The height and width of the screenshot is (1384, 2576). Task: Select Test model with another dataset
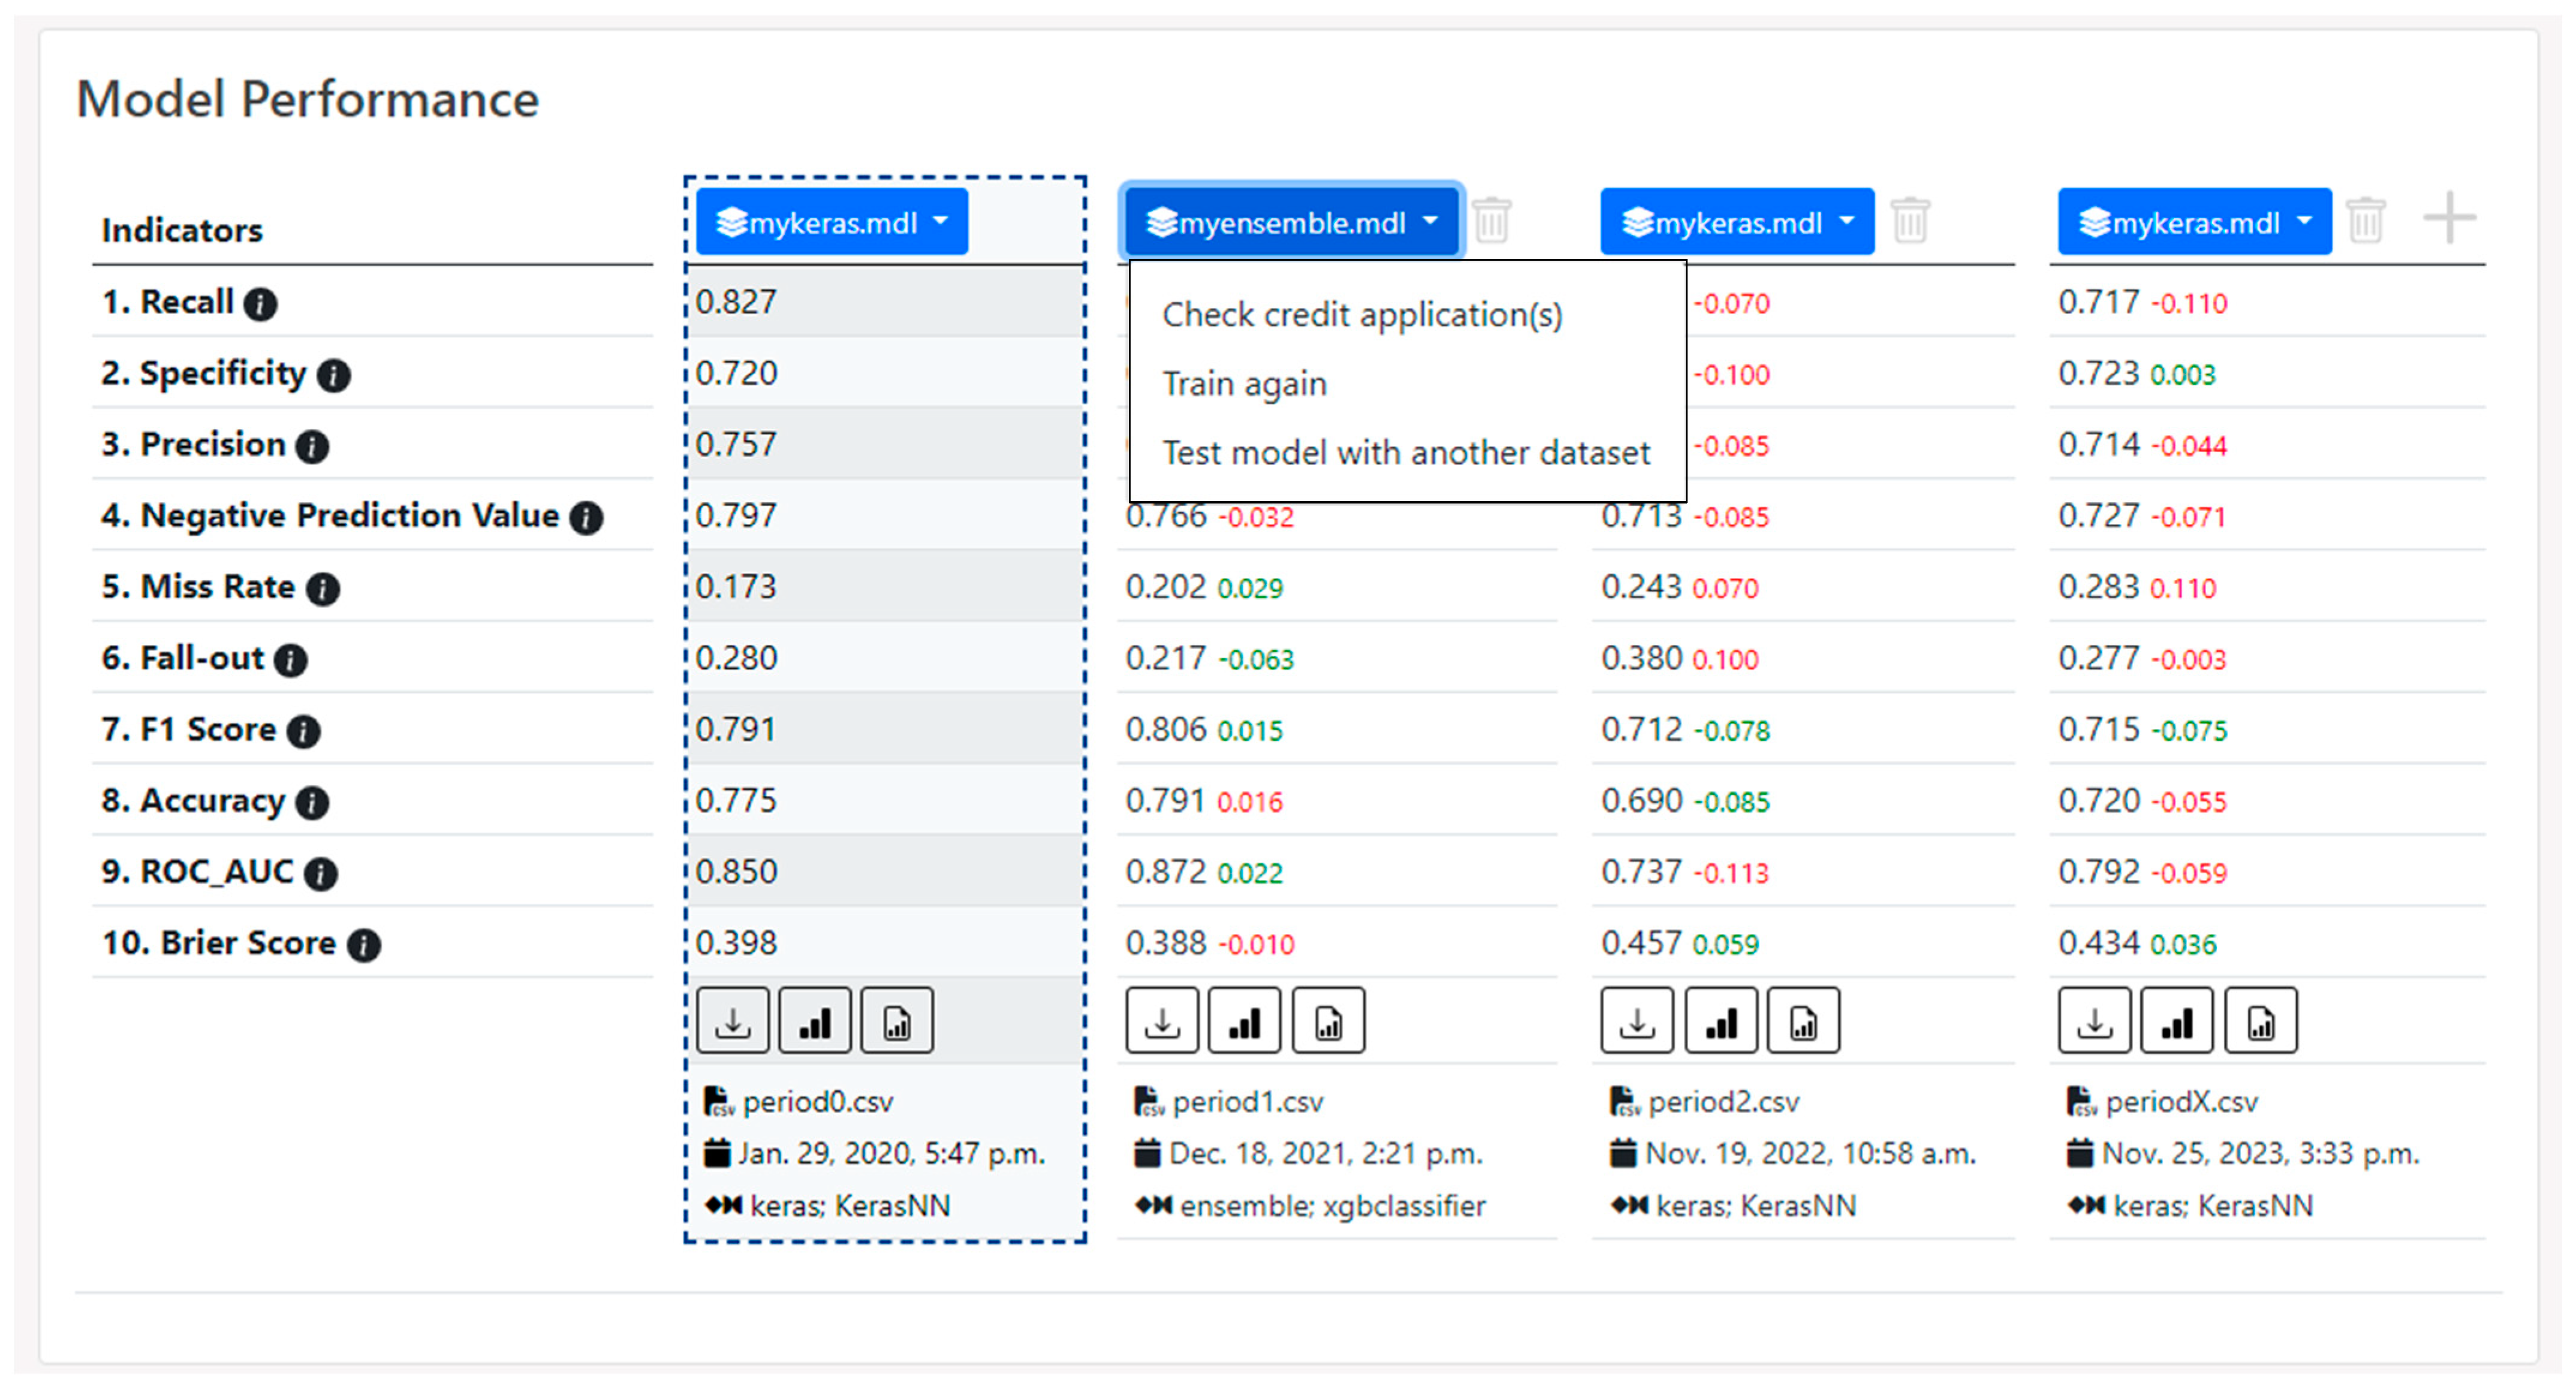pos(1405,453)
